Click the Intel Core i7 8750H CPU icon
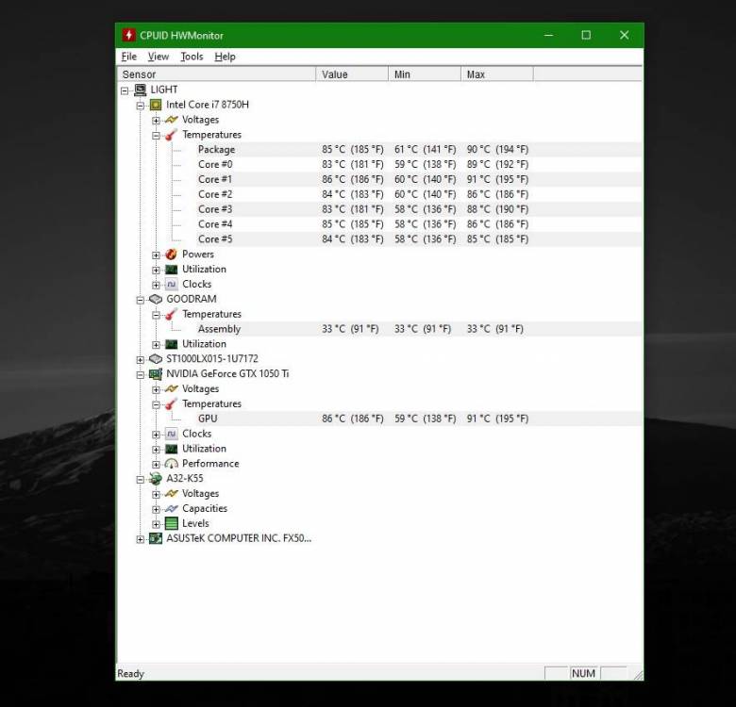The image size is (736, 707). point(156,105)
